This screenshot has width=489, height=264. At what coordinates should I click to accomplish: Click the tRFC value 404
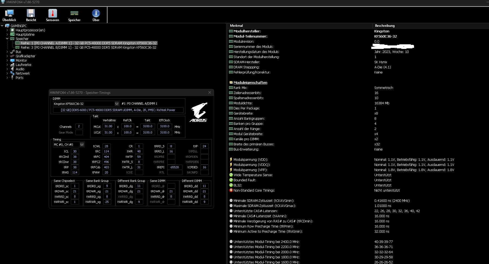(x=106, y=157)
